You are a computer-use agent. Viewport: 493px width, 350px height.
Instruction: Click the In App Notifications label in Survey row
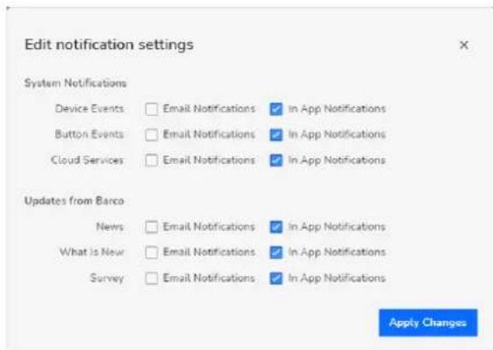pyautogui.click(x=337, y=278)
